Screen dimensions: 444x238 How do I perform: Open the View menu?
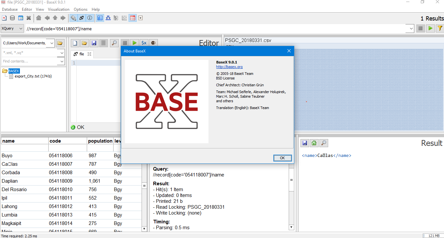click(40, 9)
